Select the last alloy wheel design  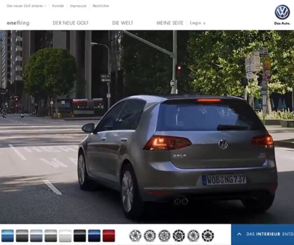(x=208, y=236)
